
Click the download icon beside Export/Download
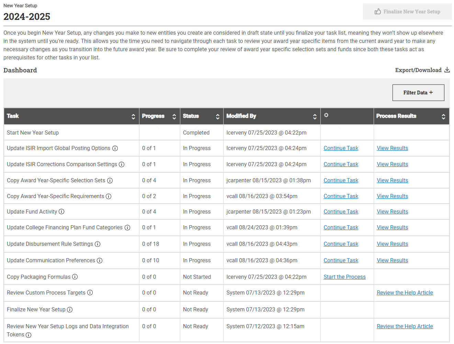[x=447, y=70]
